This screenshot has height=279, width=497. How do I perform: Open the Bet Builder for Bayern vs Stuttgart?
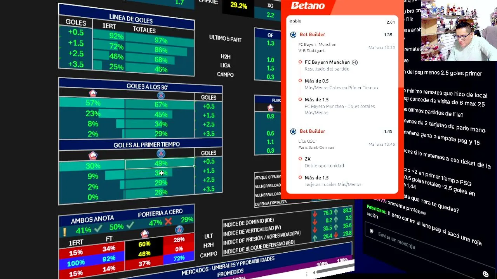pos(312,34)
